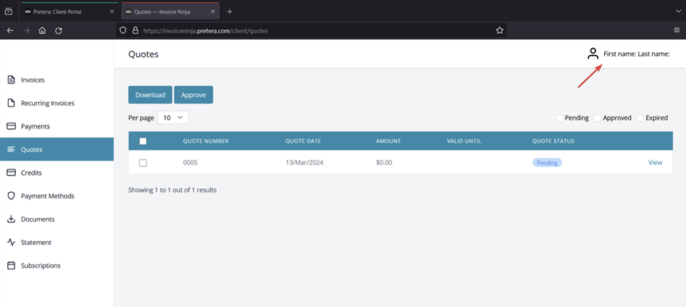
Task: Click the user profile avatar icon
Action: click(593, 54)
